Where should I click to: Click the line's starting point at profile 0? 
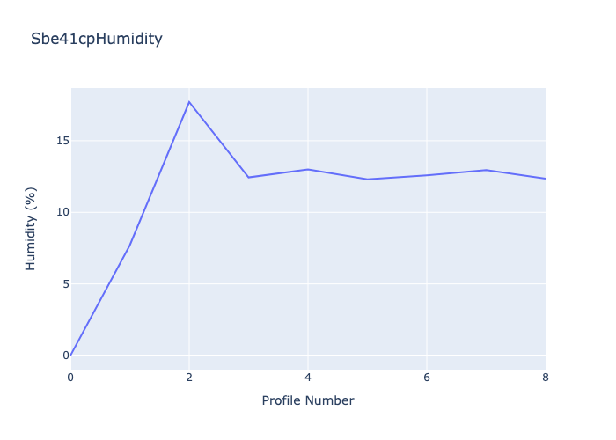[71, 355]
